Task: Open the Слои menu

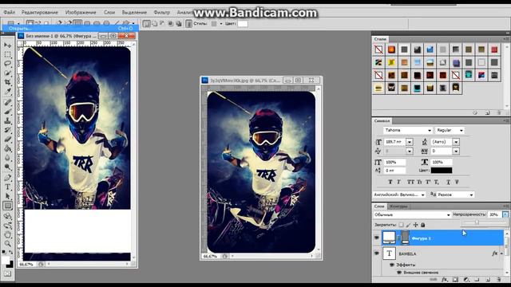Action: pos(109,13)
